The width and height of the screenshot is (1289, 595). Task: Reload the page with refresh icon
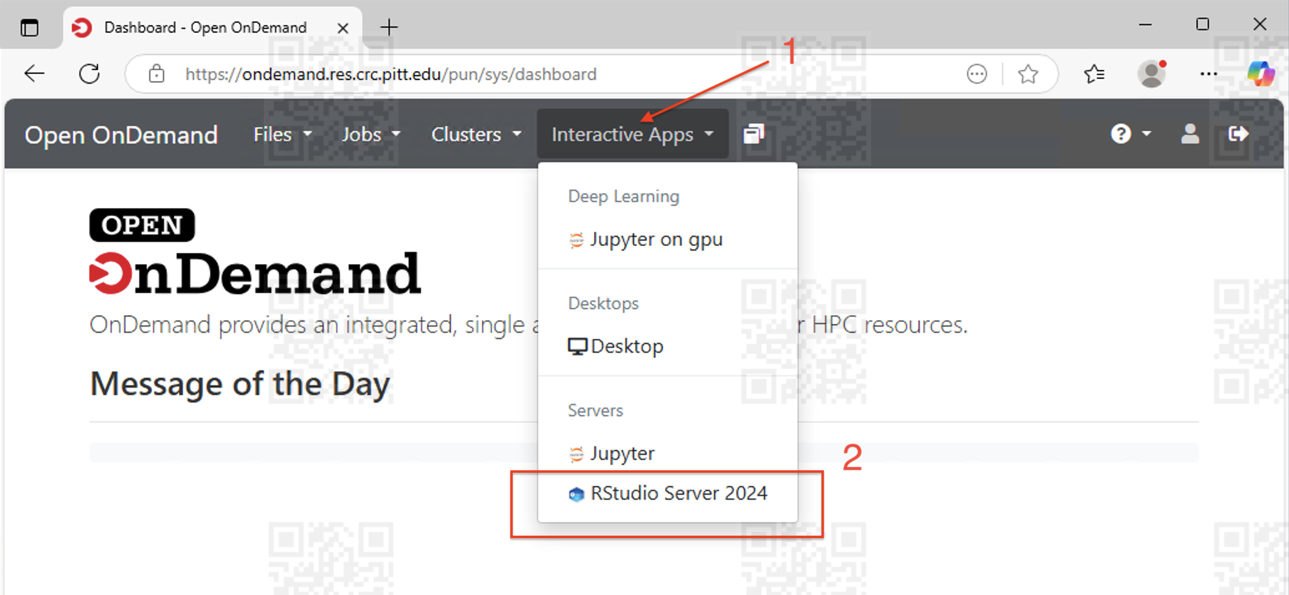[x=90, y=74]
